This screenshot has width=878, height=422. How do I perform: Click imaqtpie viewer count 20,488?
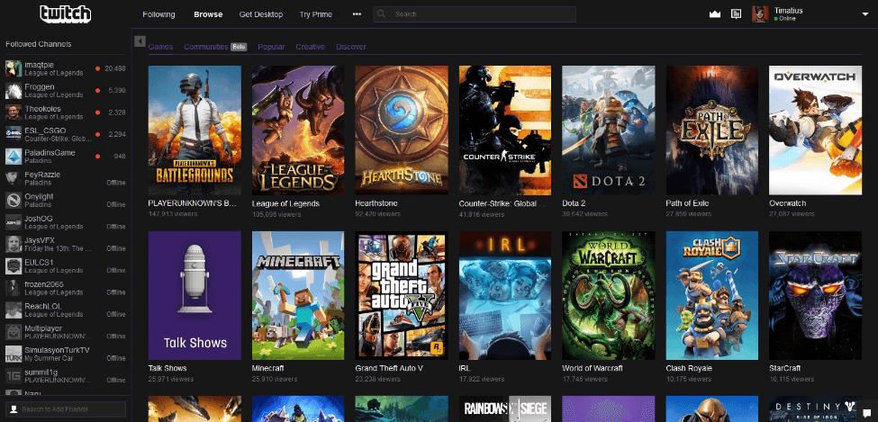(x=114, y=68)
